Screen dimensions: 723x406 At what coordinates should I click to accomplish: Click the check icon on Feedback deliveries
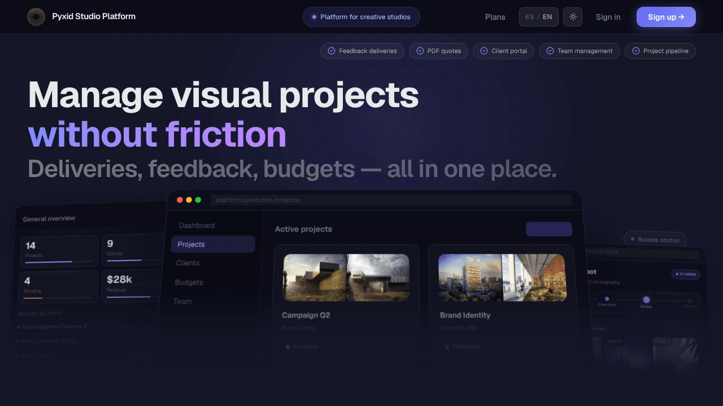[332, 51]
